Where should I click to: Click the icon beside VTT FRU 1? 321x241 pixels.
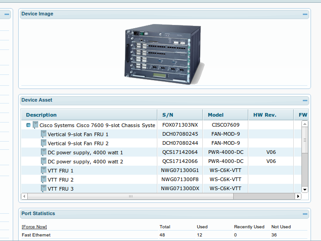coord(43,170)
